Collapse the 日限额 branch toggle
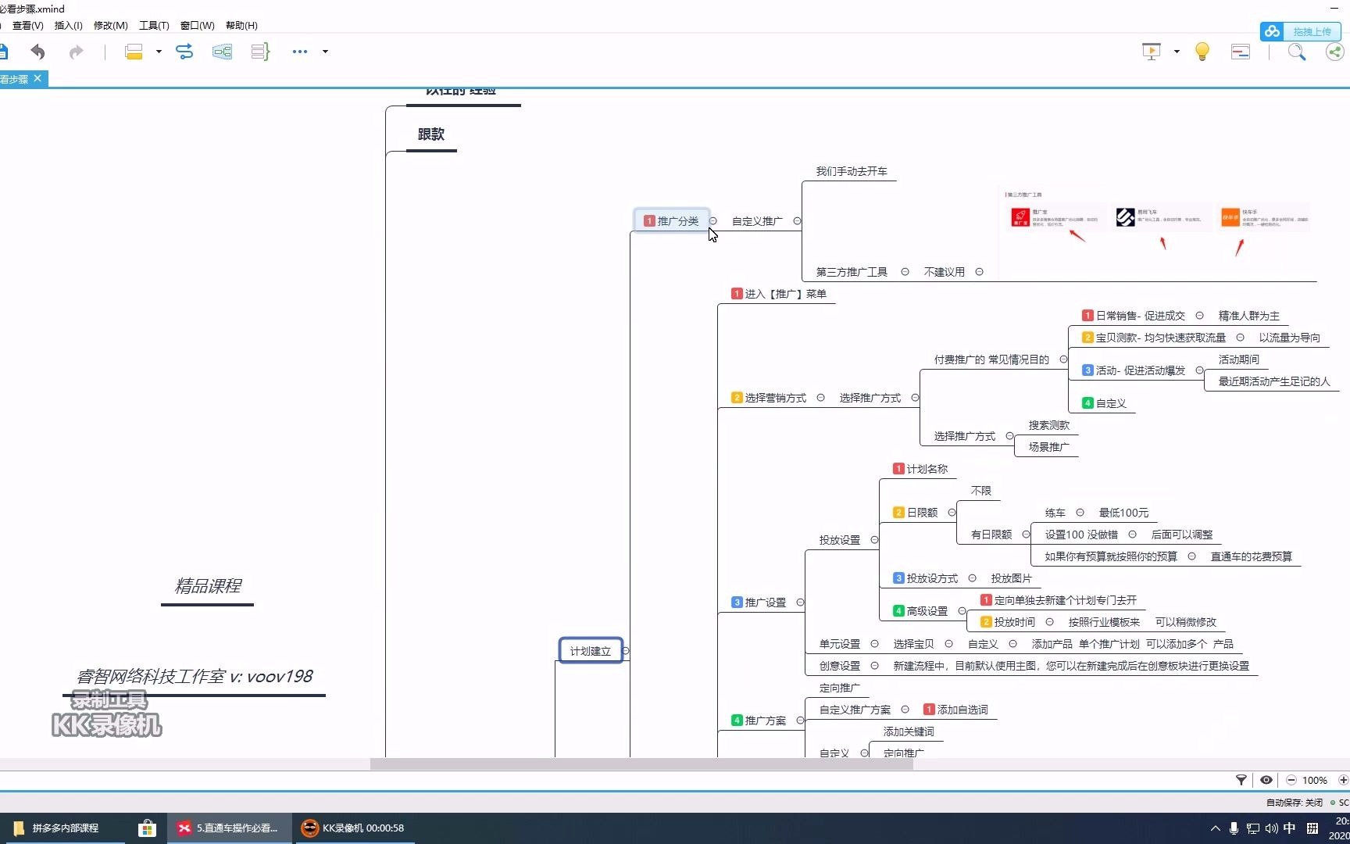This screenshot has width=1350, height=844. [x=952, y=513]
